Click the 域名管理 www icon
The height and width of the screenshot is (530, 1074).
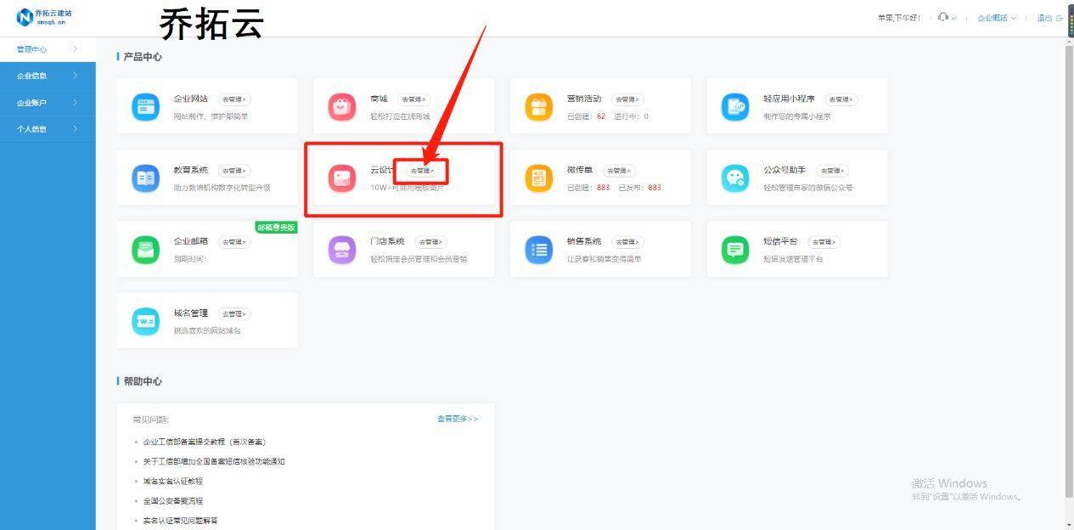point(145,321)
